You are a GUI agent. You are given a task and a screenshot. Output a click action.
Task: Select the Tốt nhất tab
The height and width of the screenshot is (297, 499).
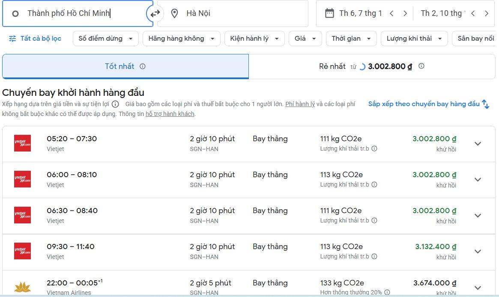pyautogui.click(x=125, y=66)
